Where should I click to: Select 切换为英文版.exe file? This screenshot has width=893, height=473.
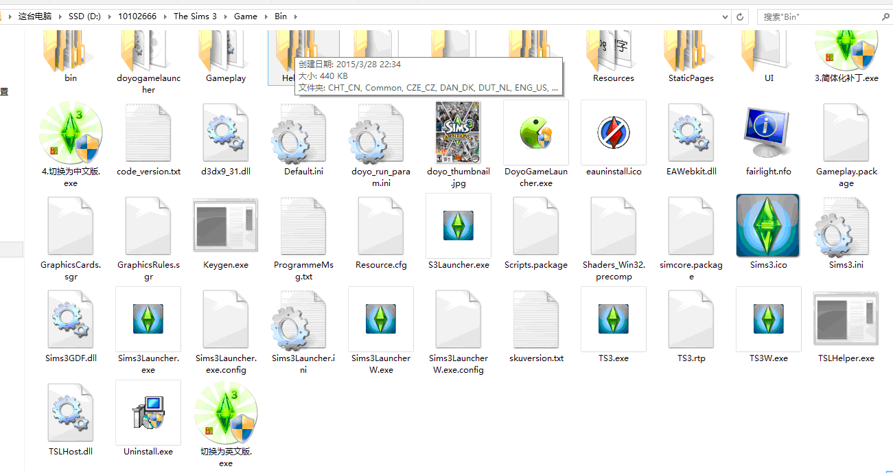tap(226, 425)
